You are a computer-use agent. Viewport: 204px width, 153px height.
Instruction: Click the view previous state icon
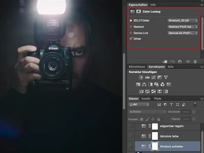(172, 61)
